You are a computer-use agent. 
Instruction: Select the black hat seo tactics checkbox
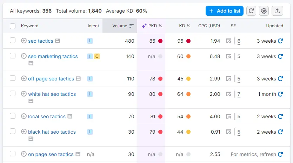tap(13, 131)
